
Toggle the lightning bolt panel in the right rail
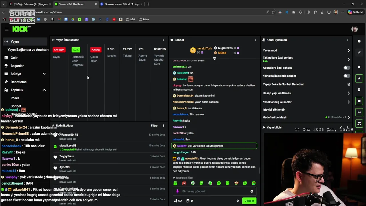359,78
